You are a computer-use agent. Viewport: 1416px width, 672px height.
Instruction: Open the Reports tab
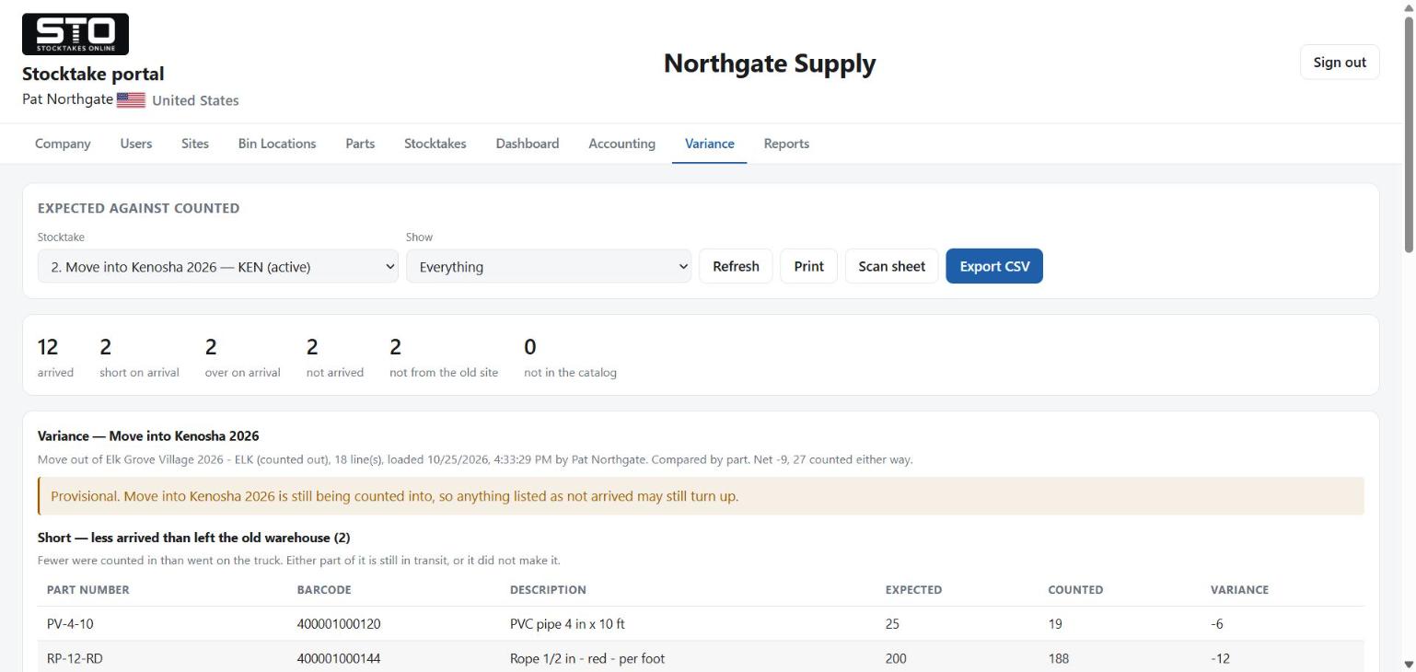point(786,144)
